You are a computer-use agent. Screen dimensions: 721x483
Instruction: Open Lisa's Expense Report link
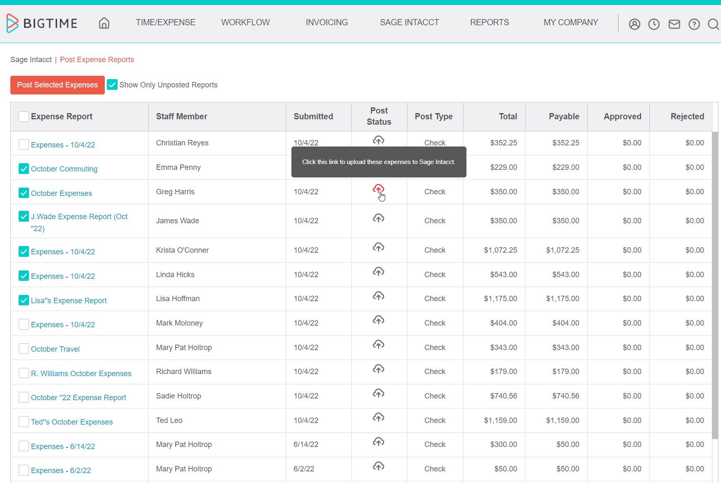[69, 301]
